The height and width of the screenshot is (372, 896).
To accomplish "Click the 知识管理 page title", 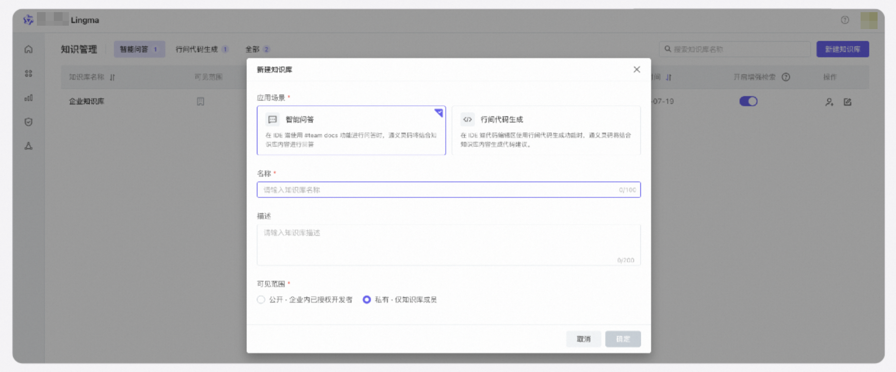I will 79,49.
